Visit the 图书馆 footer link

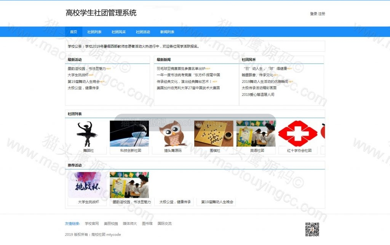(147, 224)
